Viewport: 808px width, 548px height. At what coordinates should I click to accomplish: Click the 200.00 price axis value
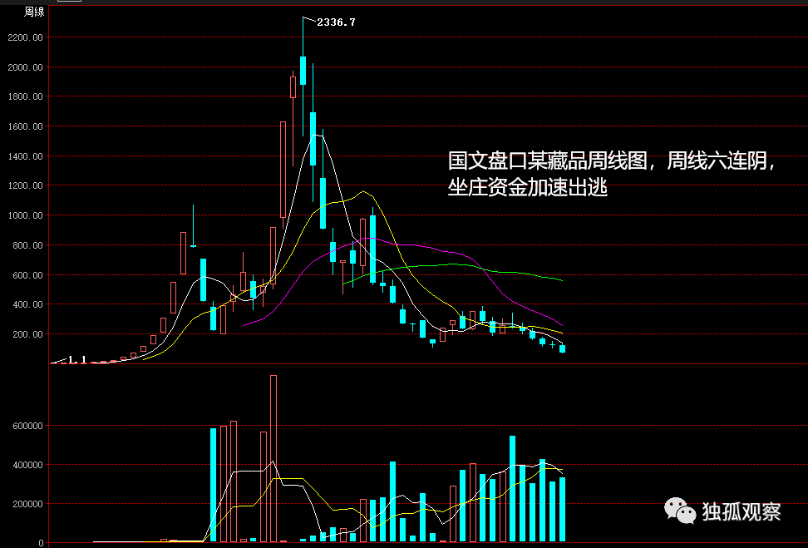[x=27, y=334]
